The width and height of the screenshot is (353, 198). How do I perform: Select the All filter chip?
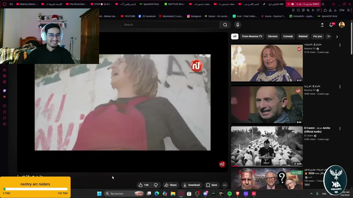(235, 36)
